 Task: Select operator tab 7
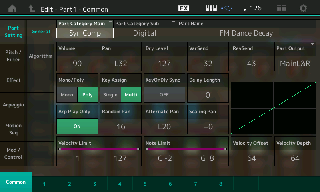click(x=196, y=184)
